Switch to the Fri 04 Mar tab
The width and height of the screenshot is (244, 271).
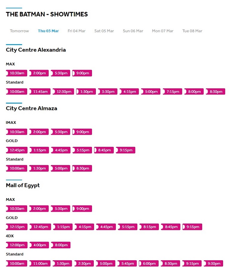pyautogui.click(x=76, y=31)
